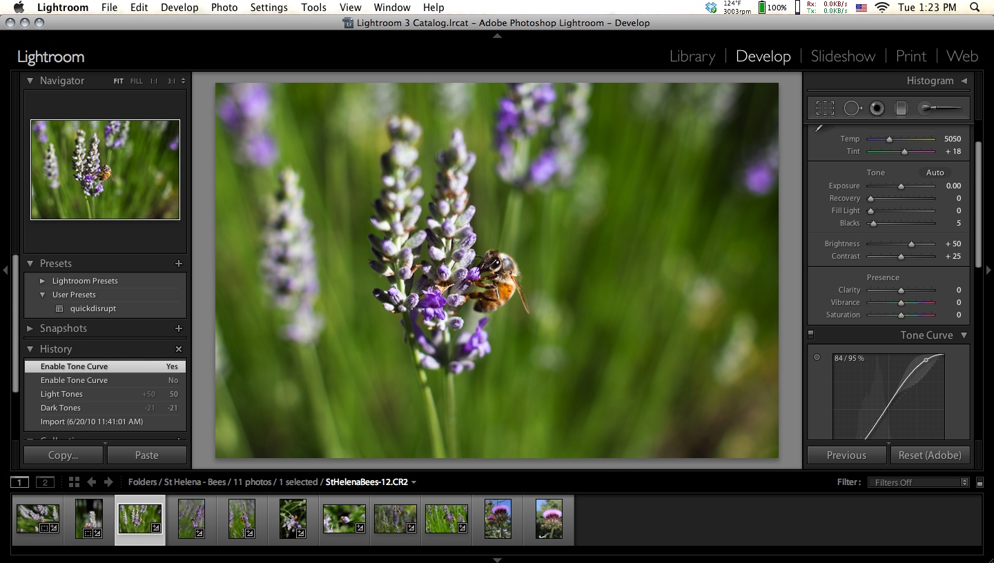This screenshot has width=994, height=563.
Task: Click the crop badge on the first filmstrip thumbnail
Action: pos(44,528)
